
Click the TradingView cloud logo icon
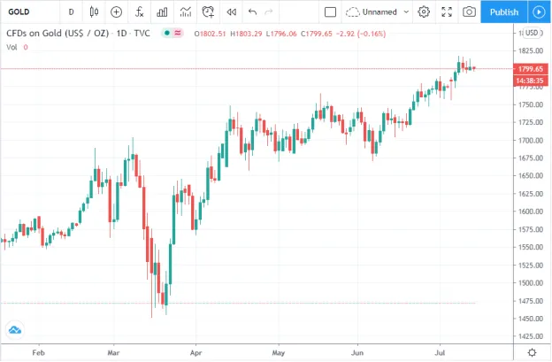pos(15,330)
